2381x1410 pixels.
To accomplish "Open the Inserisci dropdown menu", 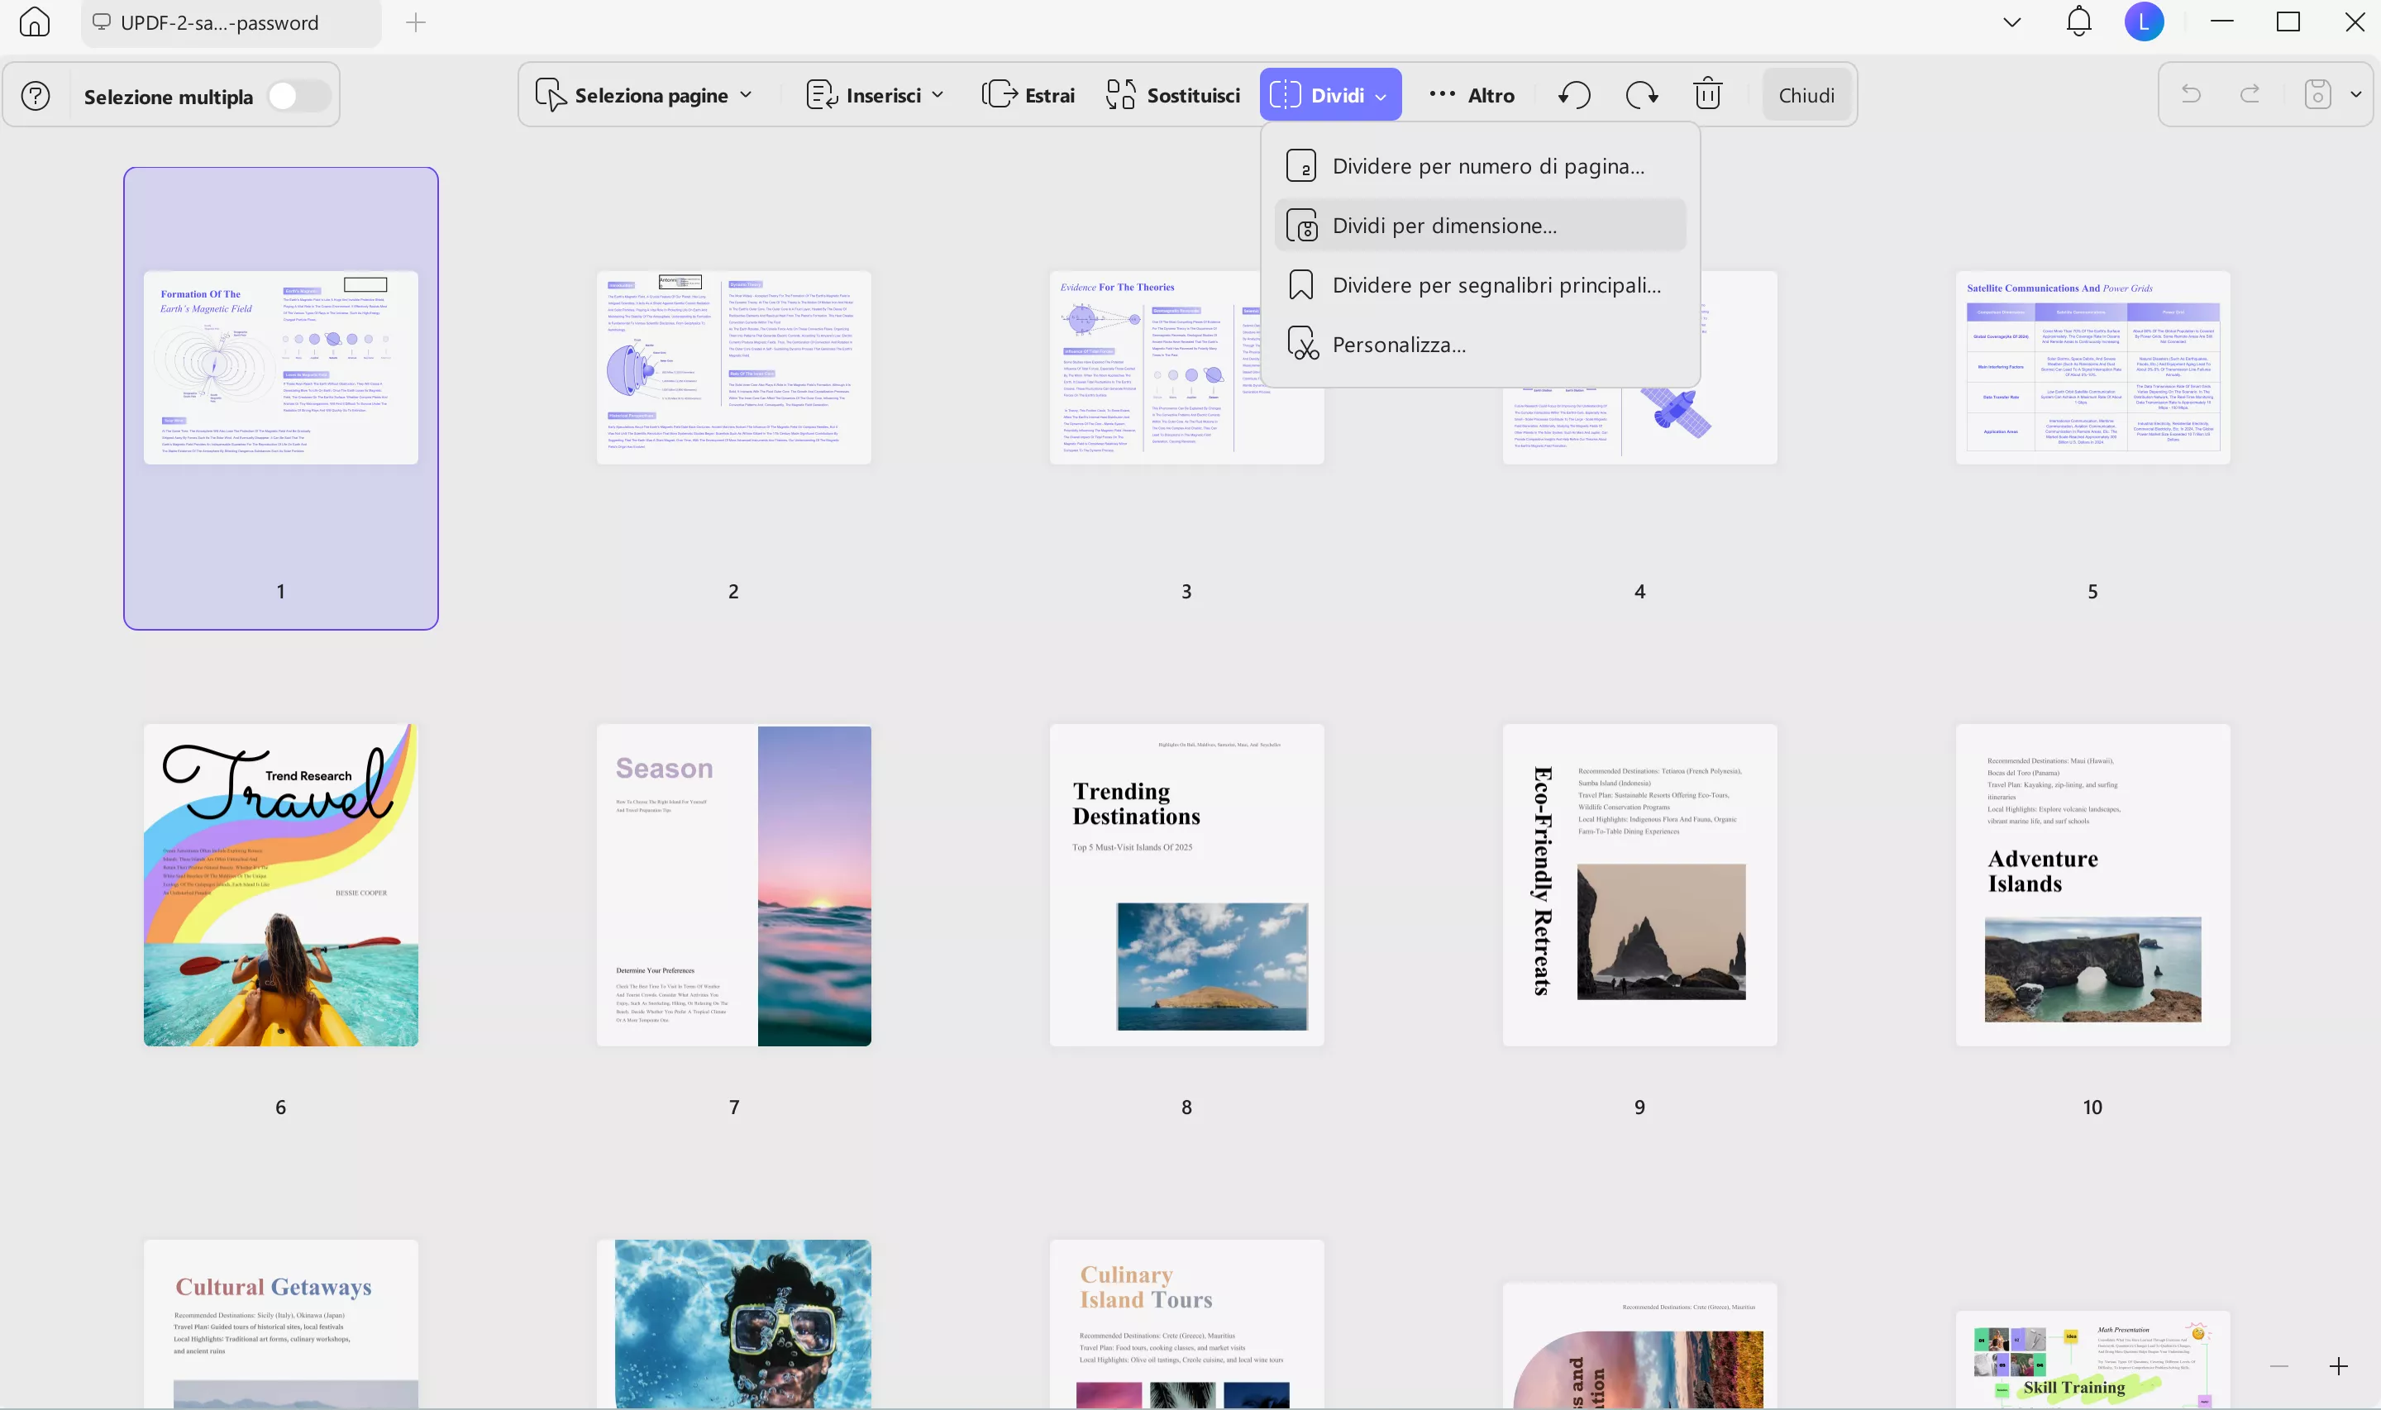I will point(875,95).
